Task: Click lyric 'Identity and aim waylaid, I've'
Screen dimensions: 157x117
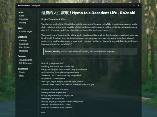Action: (54, 92)
